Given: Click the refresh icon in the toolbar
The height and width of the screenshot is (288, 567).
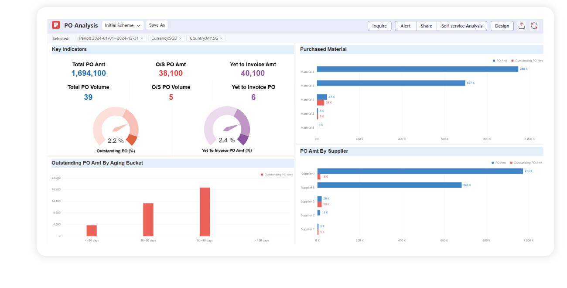Looking at the screenshot, I should tap(534, 26).
